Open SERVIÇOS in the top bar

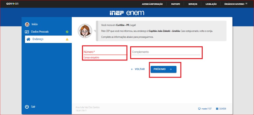coord(193,4)
